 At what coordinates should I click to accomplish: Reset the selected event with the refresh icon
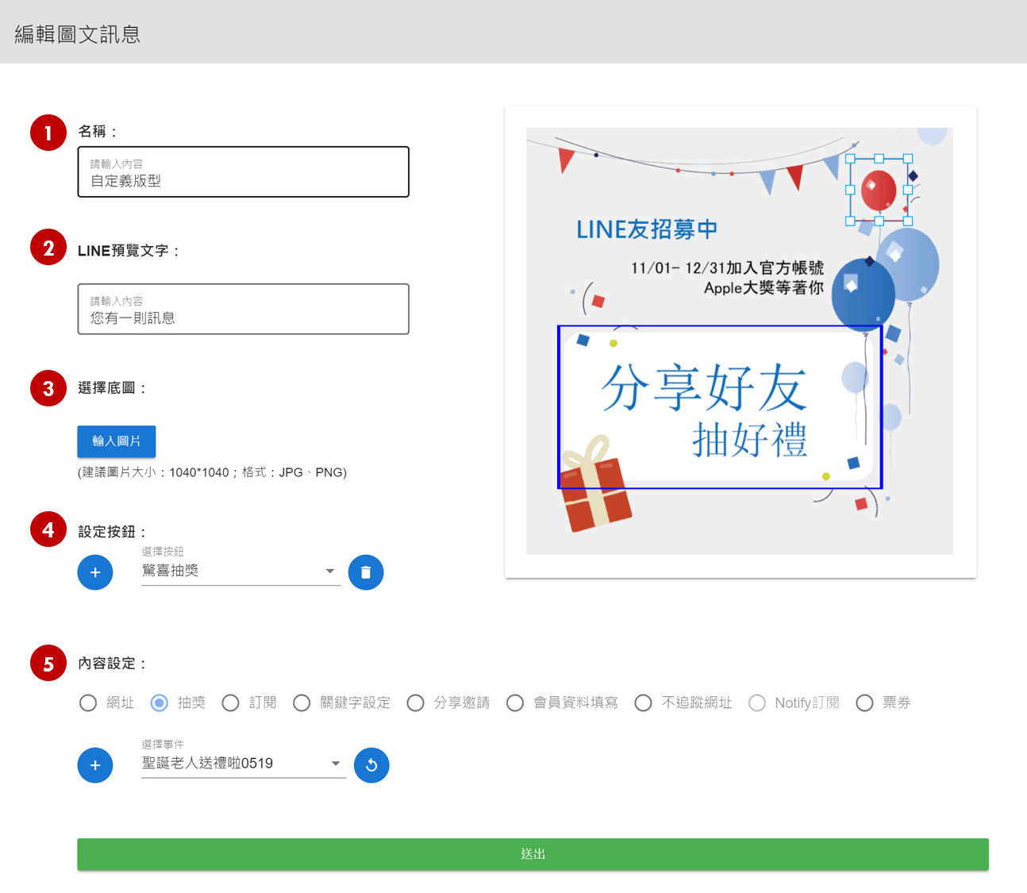[x=371, y=764]
